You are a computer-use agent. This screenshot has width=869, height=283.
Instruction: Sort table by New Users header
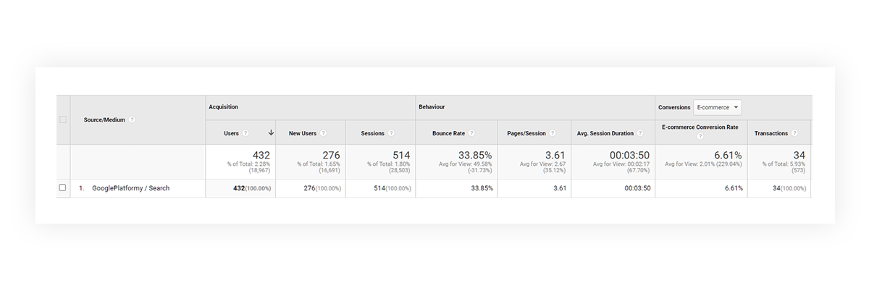point(303,133)
